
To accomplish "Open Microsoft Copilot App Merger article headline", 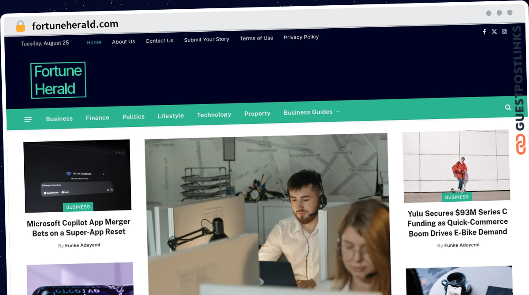I will click(x=78, y=228).
